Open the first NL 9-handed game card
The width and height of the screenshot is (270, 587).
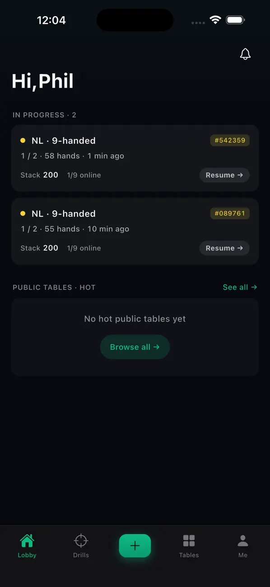coord(135,158)
